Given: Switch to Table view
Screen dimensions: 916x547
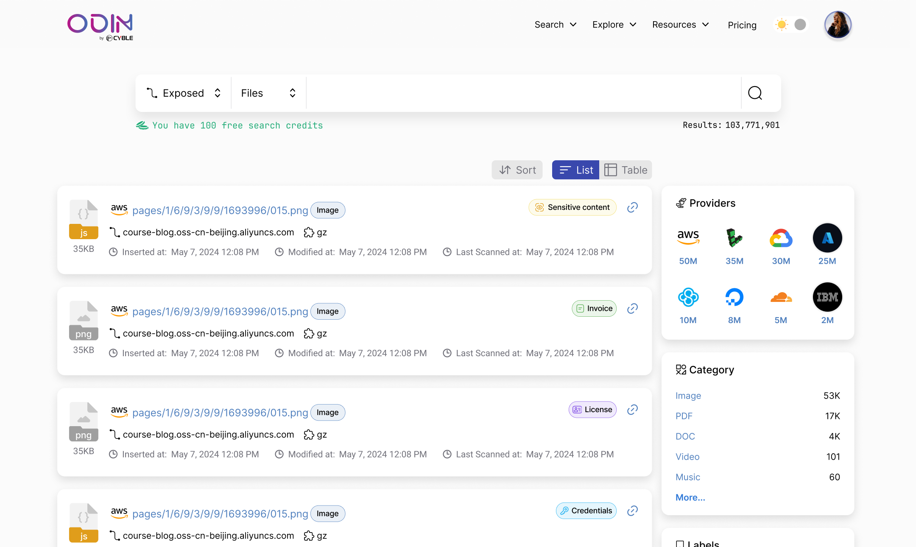Looking at the screenshot, I should (626, 170).
